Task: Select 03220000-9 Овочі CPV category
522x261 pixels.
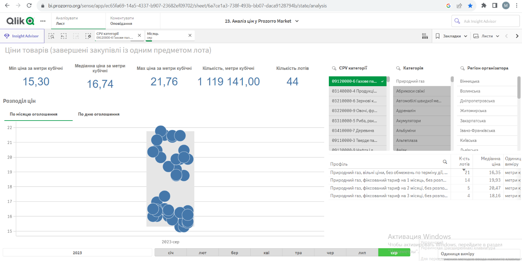Action: (358, 111)
